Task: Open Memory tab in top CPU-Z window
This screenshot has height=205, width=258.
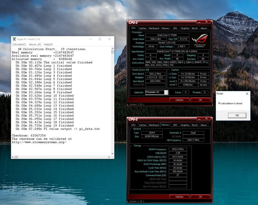Action: click(x=166, y=28)
